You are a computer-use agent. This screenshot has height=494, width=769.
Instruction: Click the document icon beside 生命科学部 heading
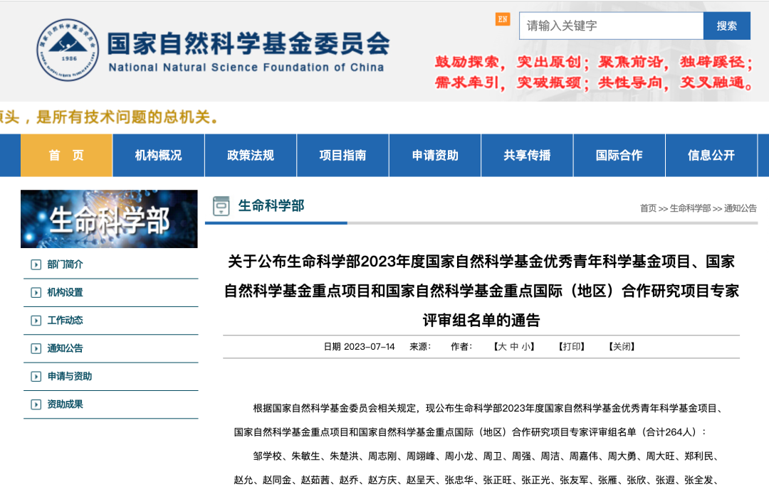pyautogui.click(x=221, y=206)
